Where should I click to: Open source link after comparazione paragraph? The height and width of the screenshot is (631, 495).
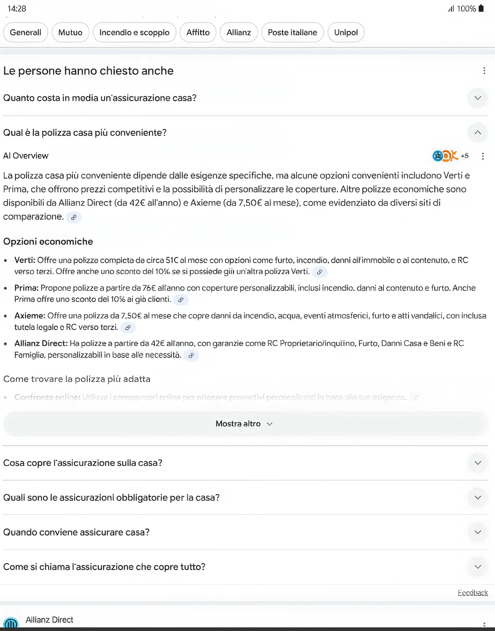click(x=74, y=217)
